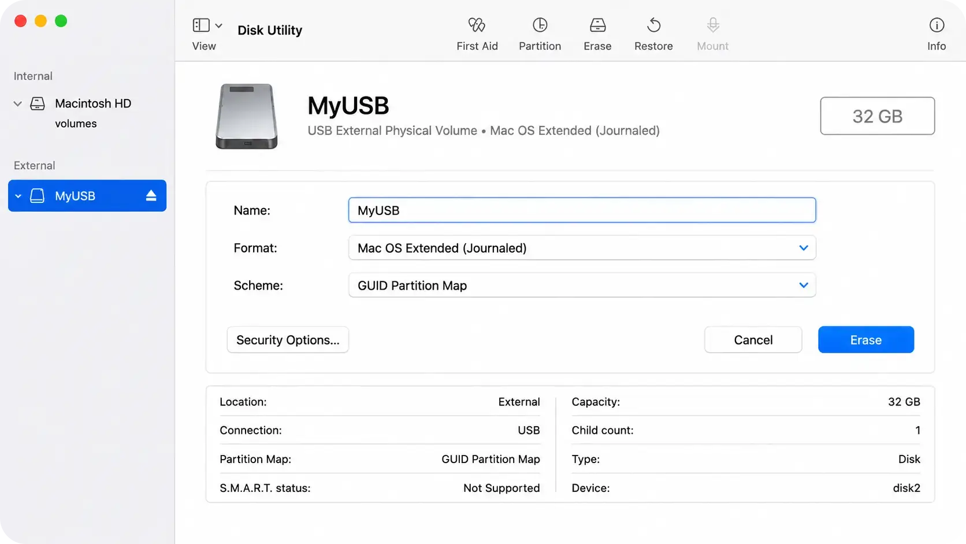The height and width of the screenshot is (544, 966).
Task: Click 'GUID Partition Map' info value
Action: pyautogui.click(x=491, y=459)
